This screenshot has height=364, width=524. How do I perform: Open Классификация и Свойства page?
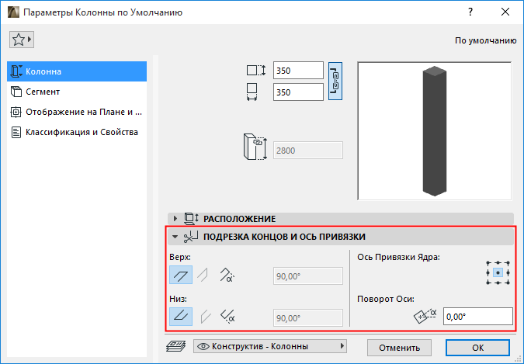click(x=77, y=133)
